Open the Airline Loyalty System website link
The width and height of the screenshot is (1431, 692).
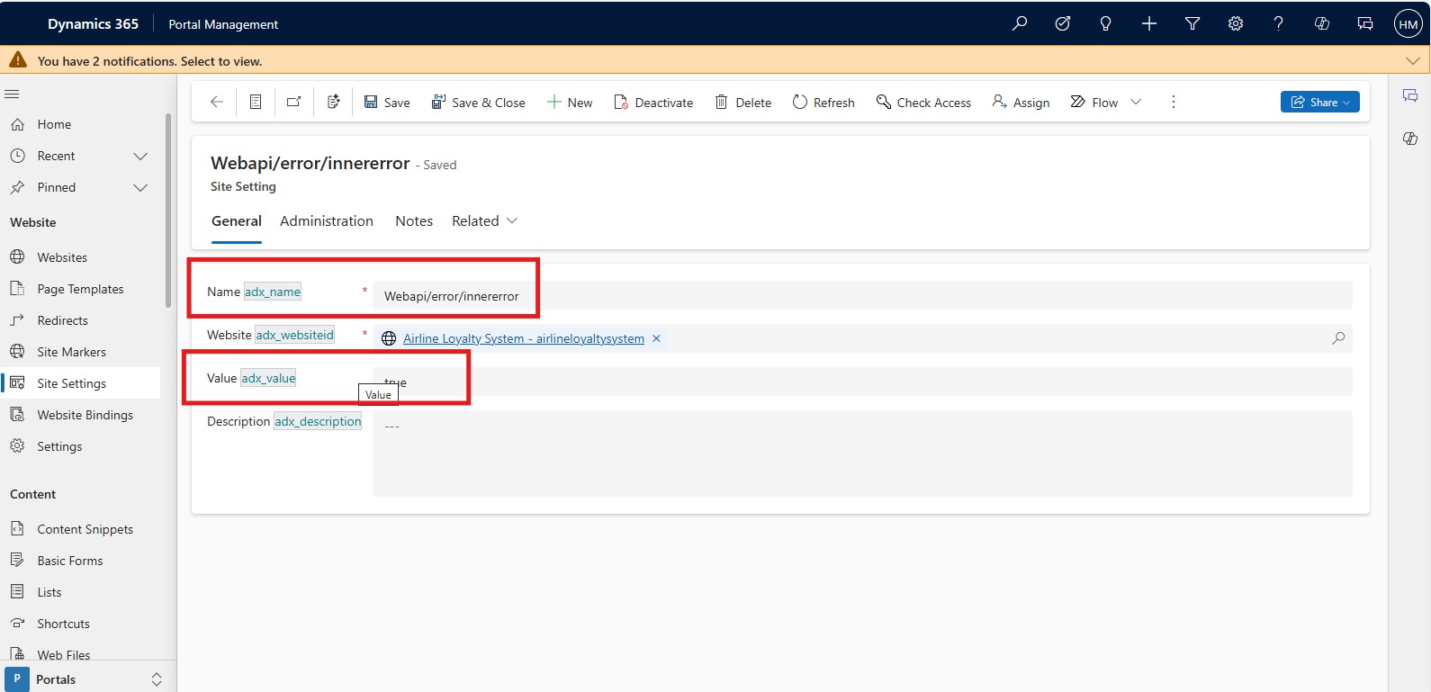tap(523, 339)
